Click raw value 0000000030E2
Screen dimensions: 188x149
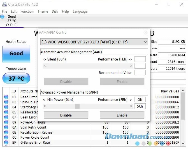167,122
